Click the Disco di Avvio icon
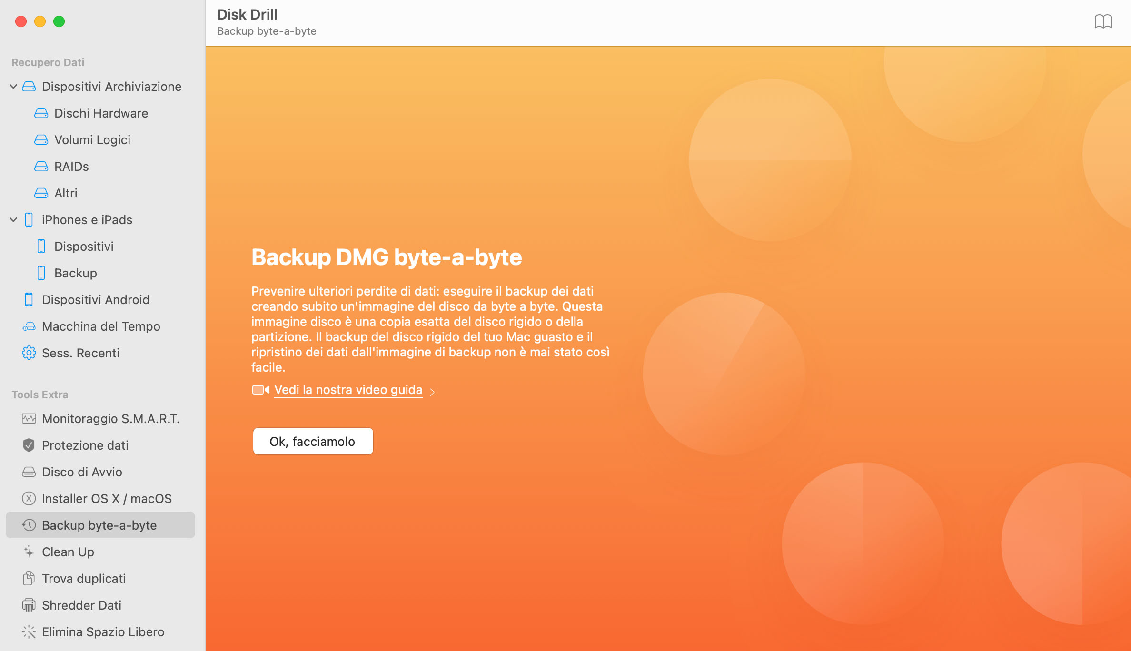Viewport: 1131px width, 651px height. (x=29, y=472)
